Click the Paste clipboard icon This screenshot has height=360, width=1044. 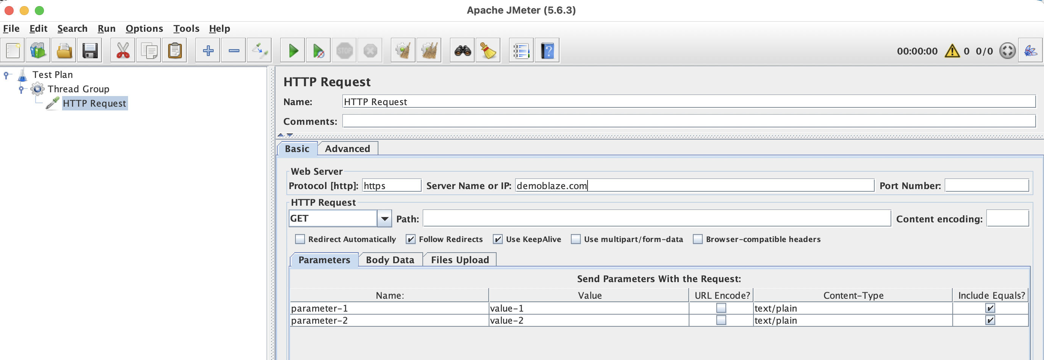click(x=175, y=51)
